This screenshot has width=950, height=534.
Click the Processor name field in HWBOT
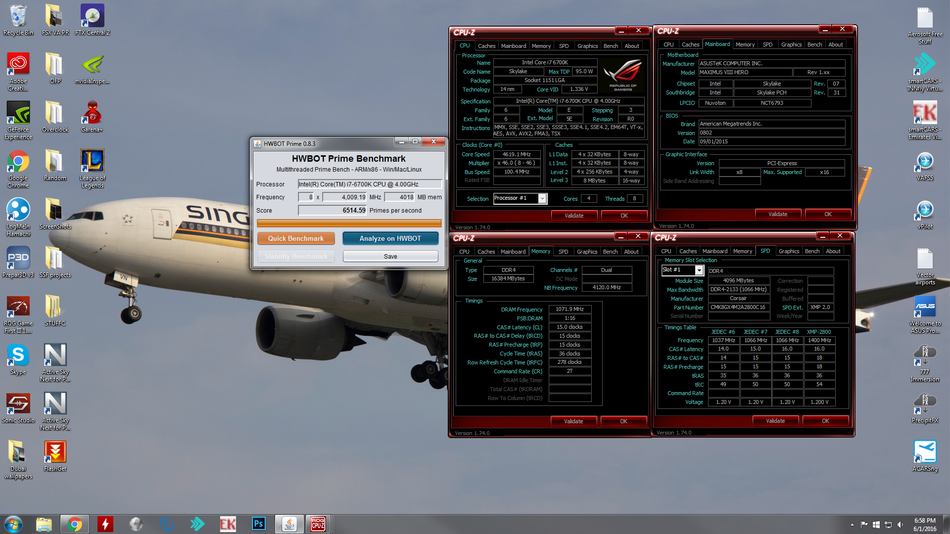point(370,184)
